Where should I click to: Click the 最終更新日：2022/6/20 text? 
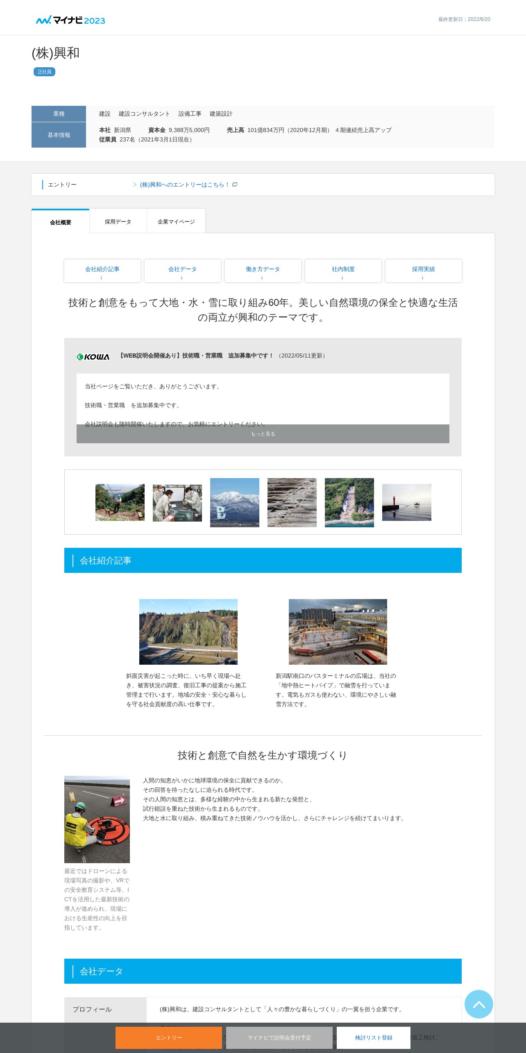[x=464, y=19]
